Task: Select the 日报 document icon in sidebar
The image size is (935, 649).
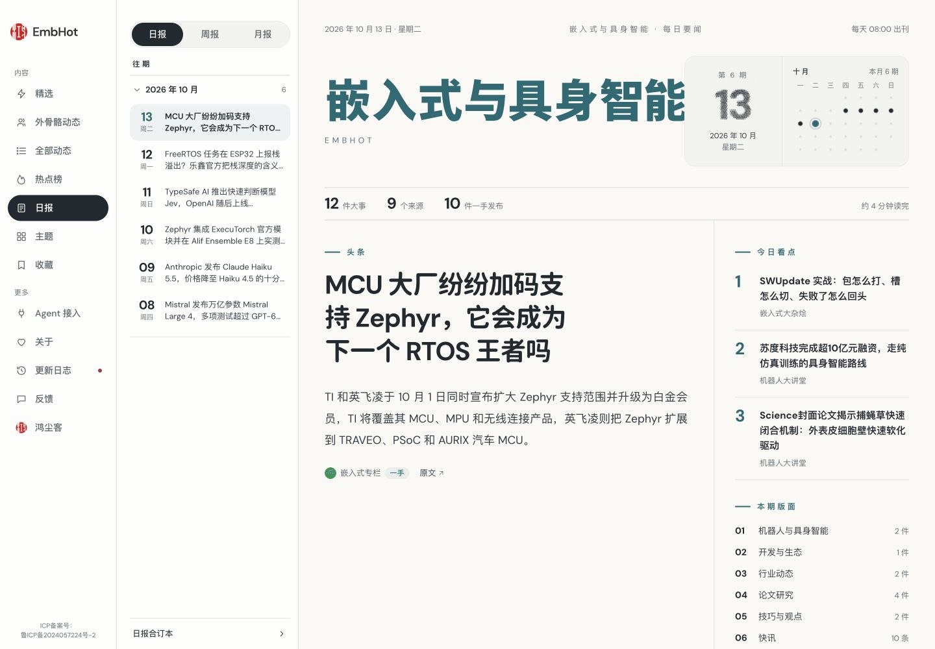Action: (21, 208)
